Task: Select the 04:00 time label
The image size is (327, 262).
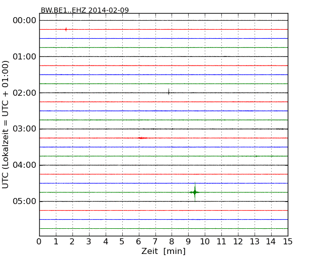Action: pyautogui.click(x=25, y=165)
